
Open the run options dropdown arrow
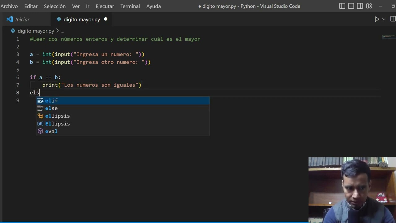384,19
